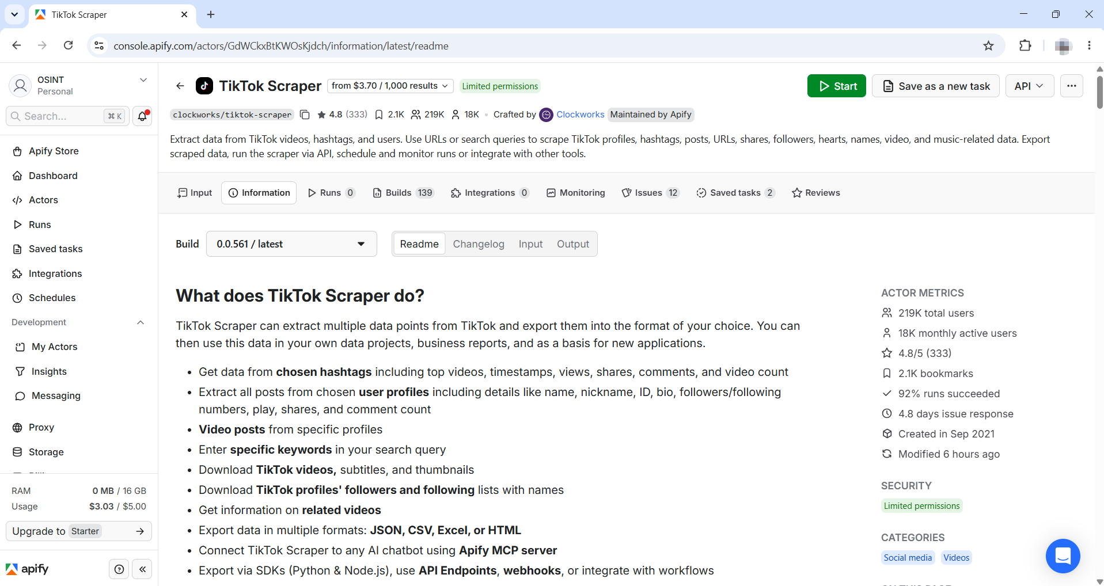This screenshot has height=586, width=1104.
Task: Open the Clockworks author link
Action: (x=581, y=115)
